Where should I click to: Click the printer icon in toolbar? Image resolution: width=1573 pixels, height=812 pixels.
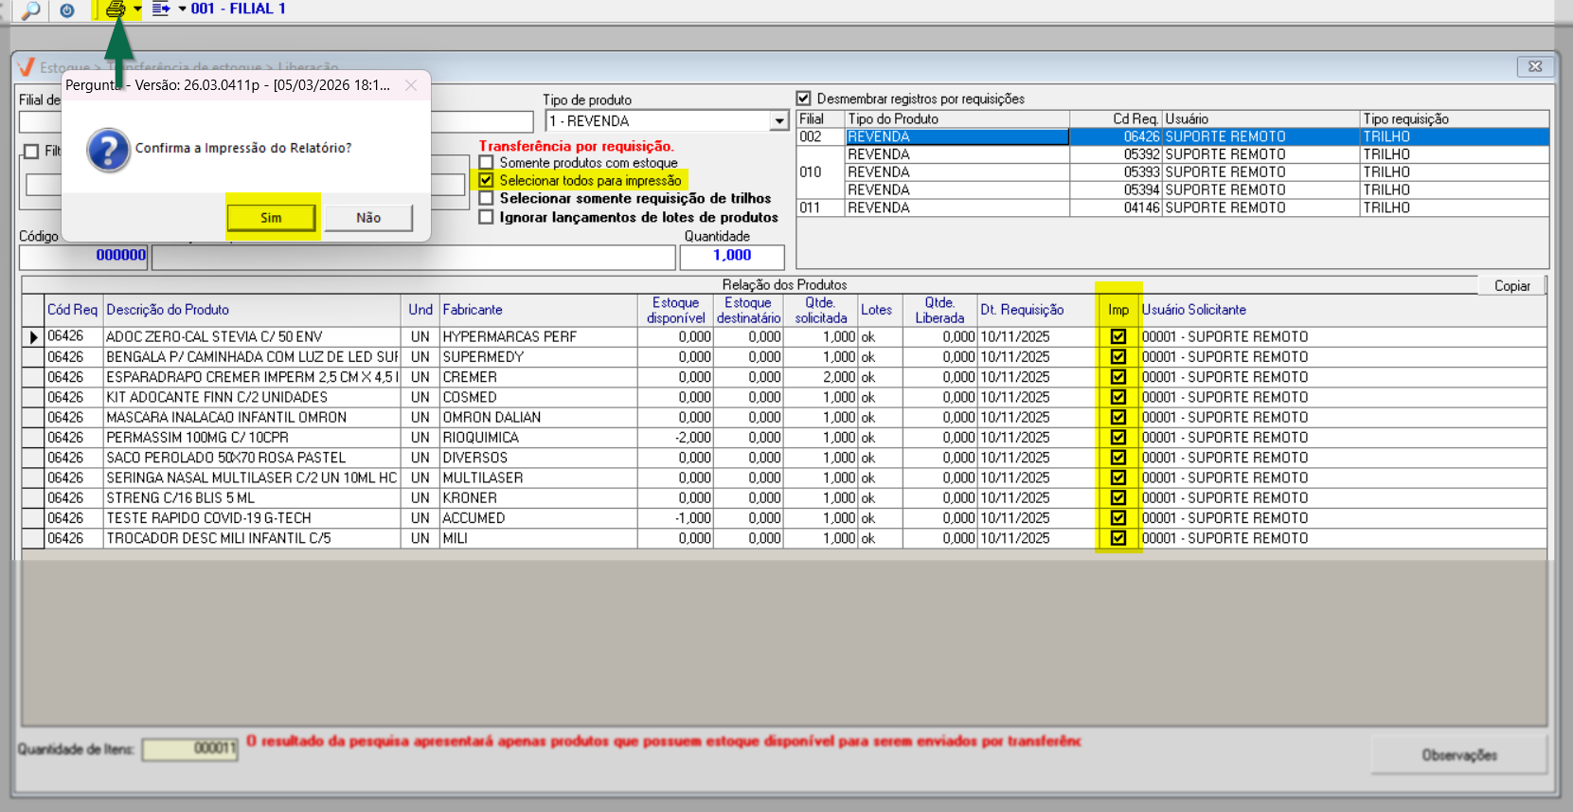[x=115, y=9]
